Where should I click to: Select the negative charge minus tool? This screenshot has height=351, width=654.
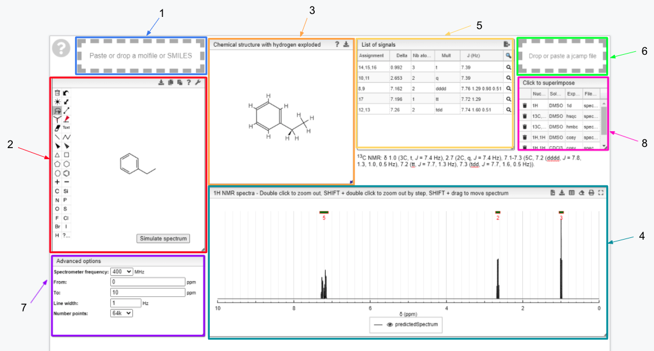coord(66,182)
